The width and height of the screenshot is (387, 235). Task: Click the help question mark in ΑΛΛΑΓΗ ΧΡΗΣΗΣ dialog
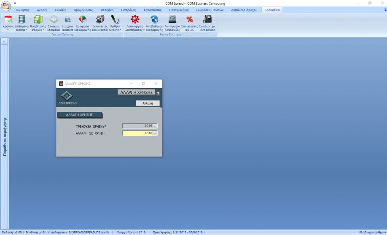(x=158, y=93)
